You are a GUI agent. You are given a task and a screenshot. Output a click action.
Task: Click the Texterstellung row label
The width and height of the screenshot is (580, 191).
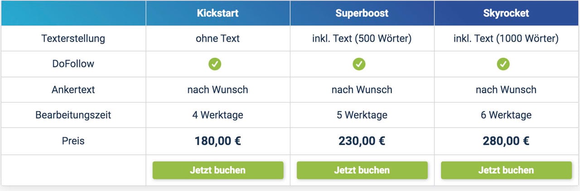(x=73, y=38)
